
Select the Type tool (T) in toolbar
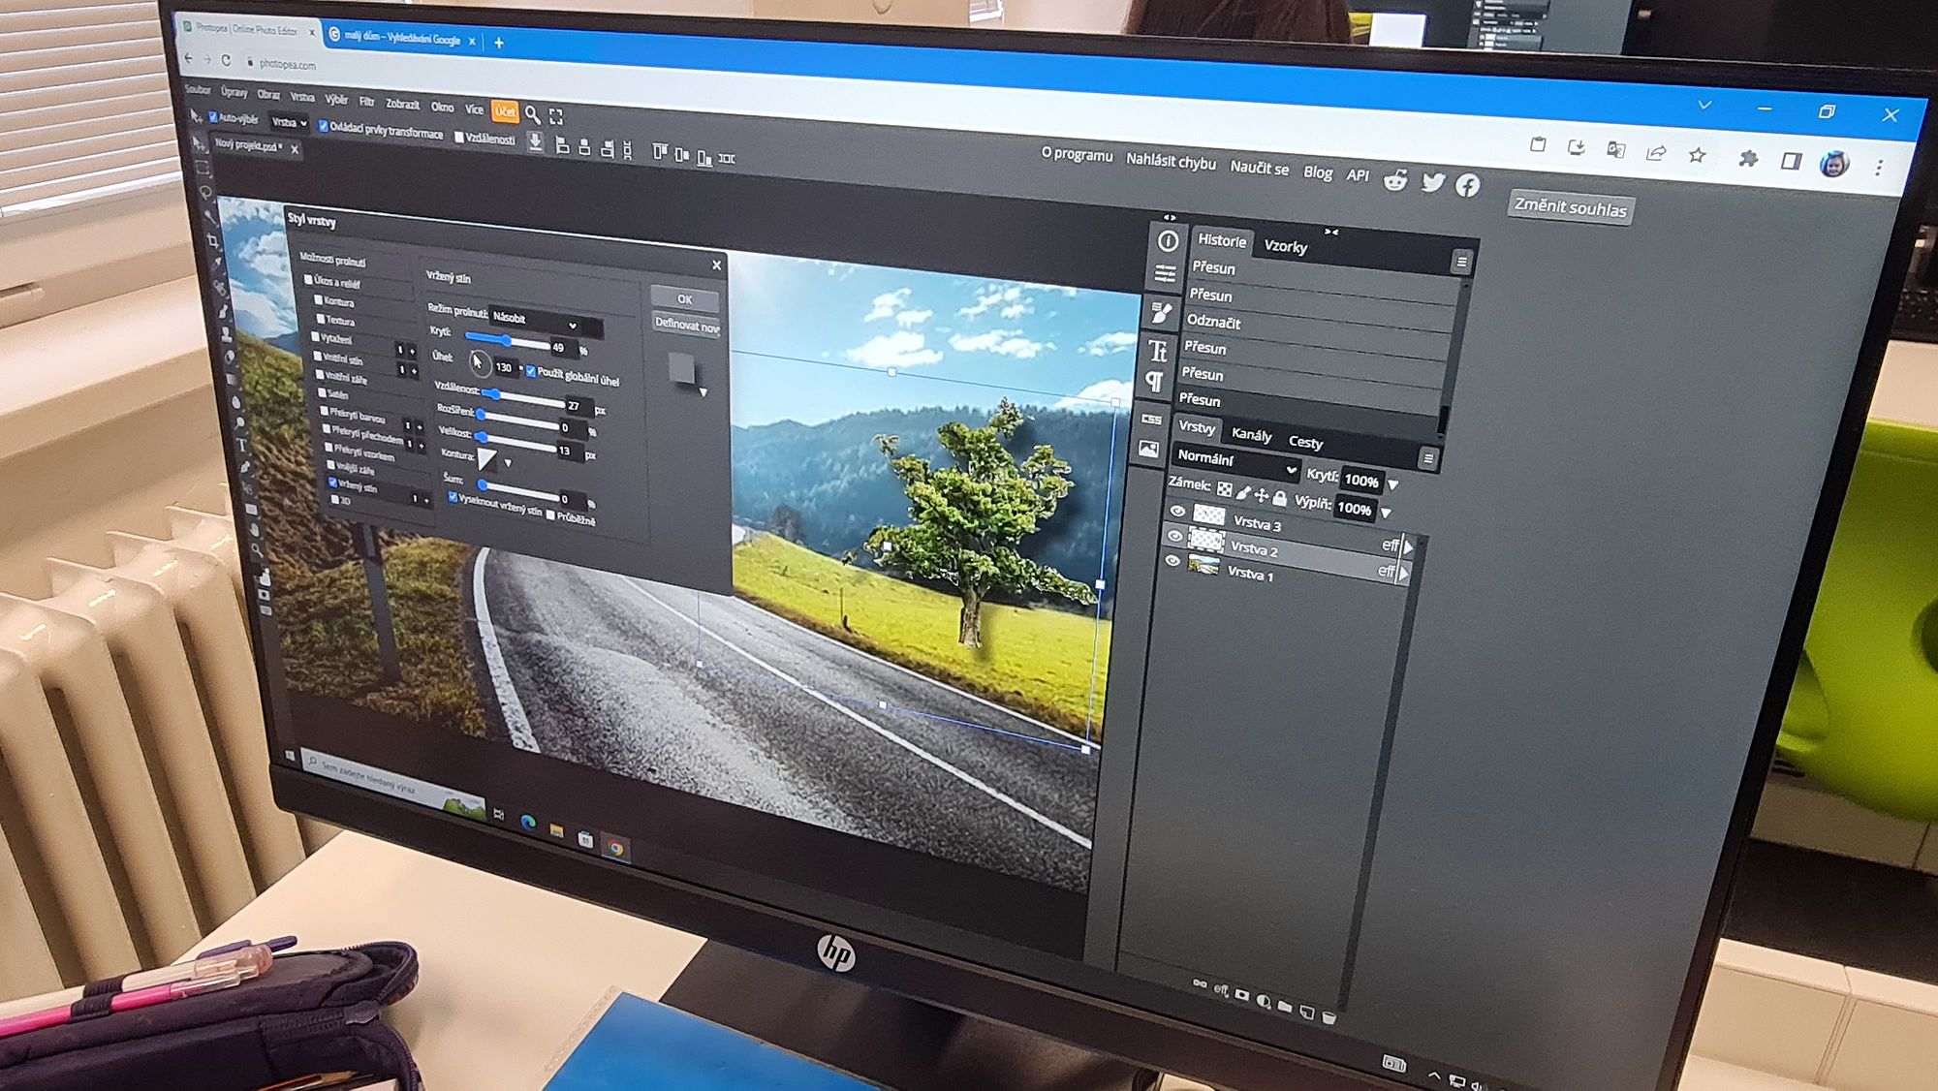click(x=241, y=446)
